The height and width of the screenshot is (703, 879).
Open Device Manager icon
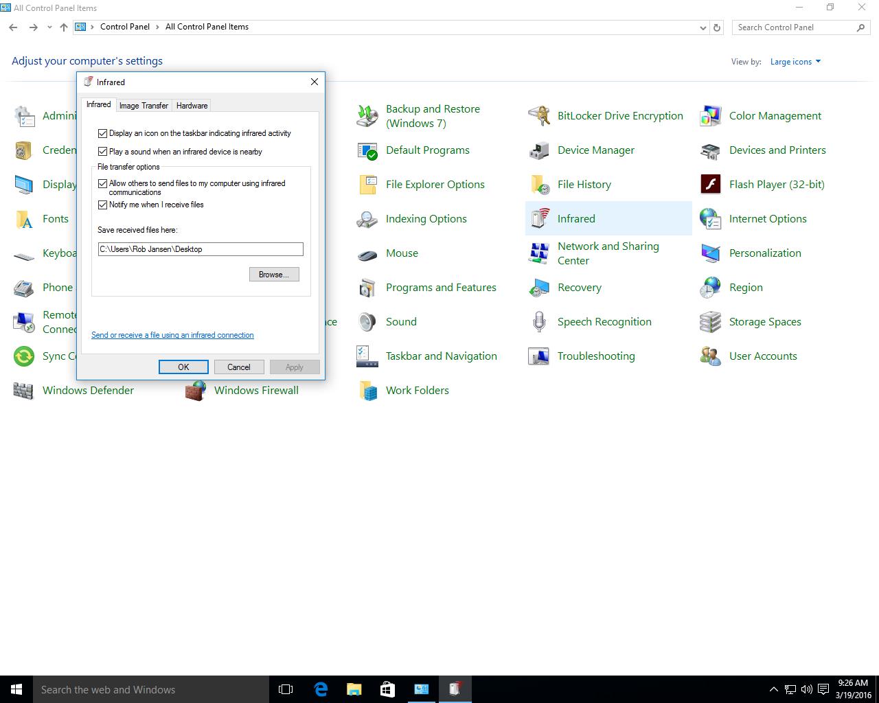coord(539,150)
